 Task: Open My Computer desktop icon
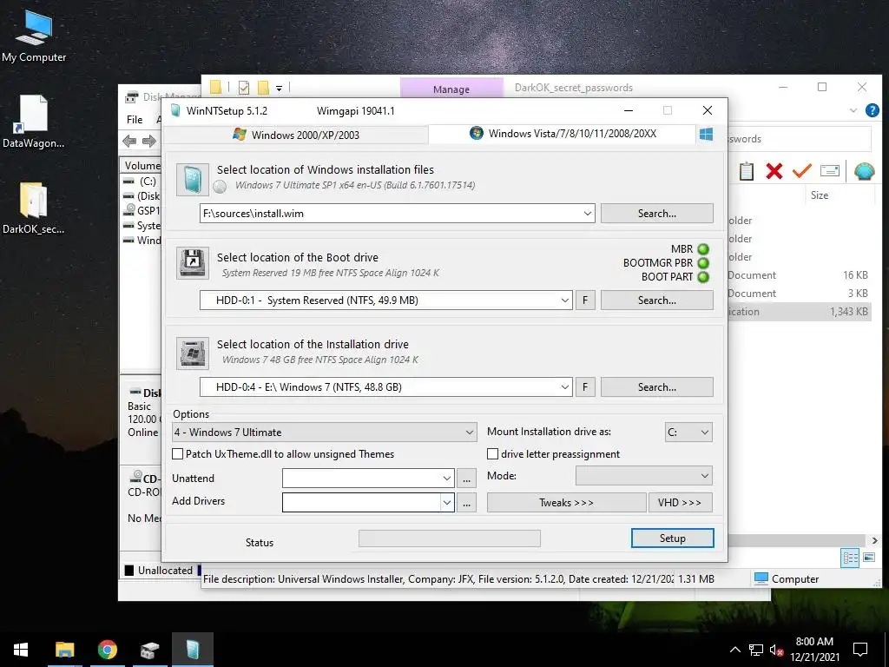tap(34, 36)
